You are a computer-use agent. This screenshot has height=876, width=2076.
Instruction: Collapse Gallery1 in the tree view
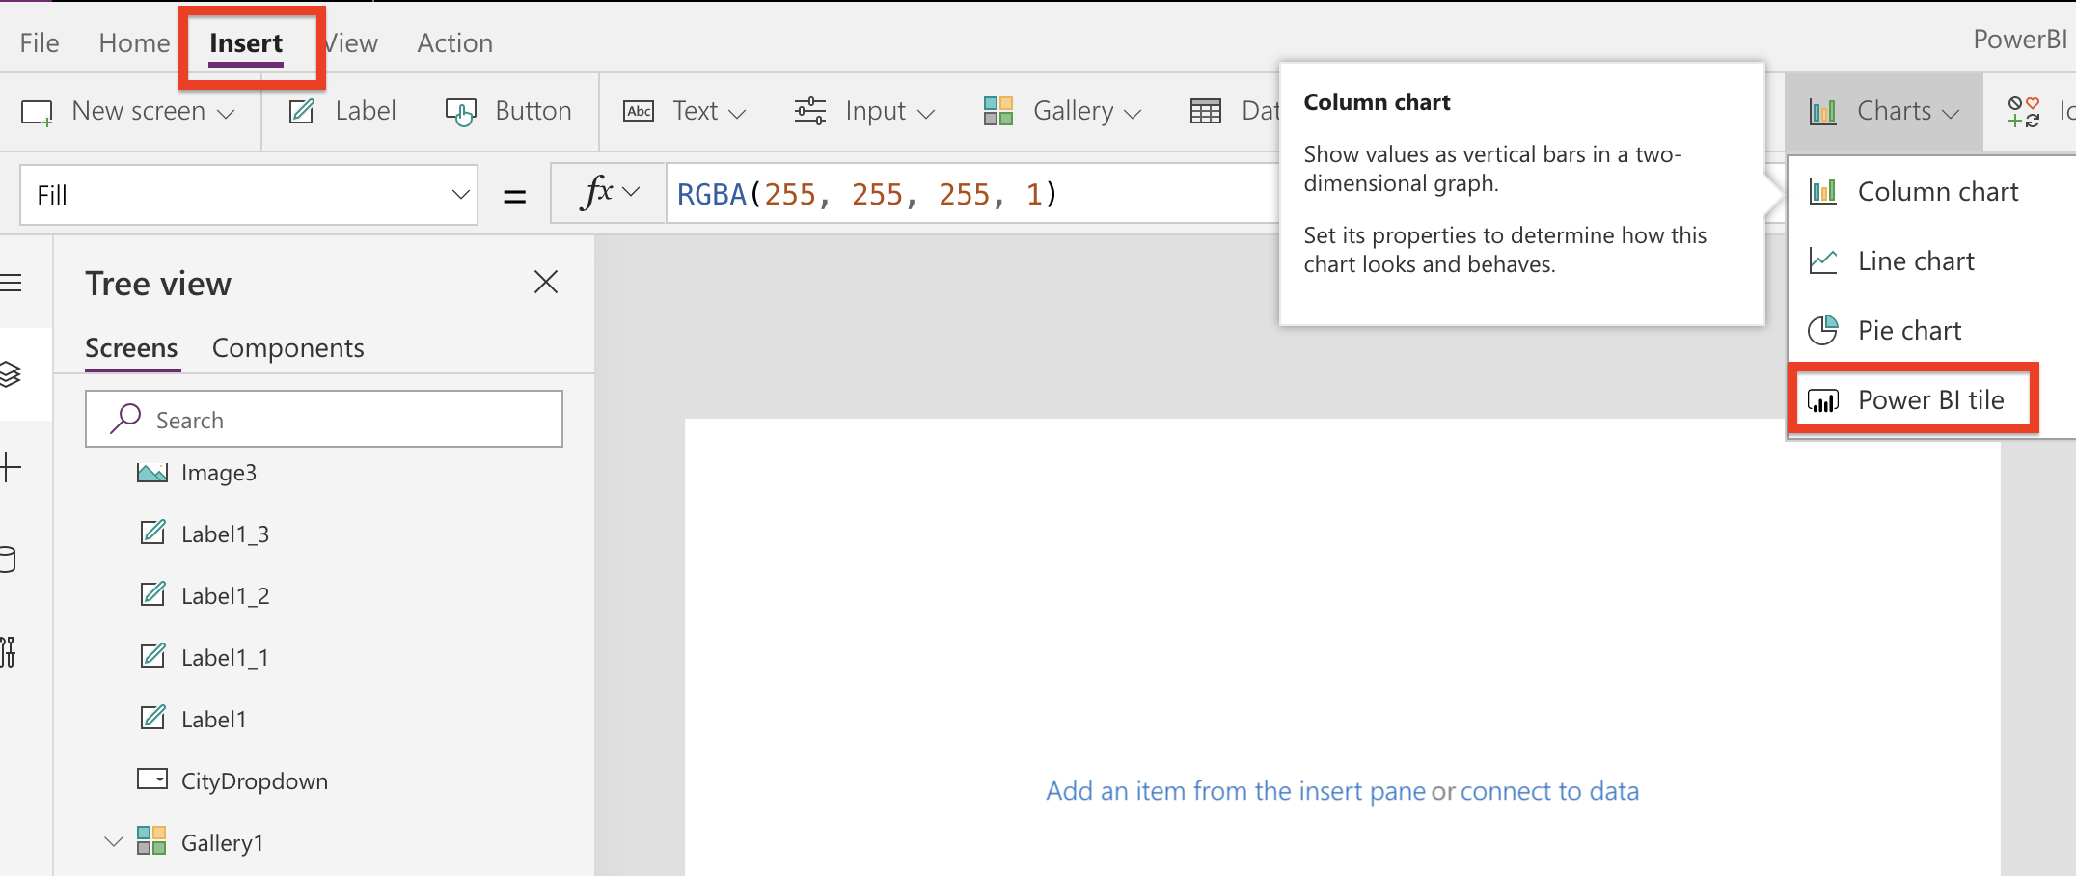(113, 841)
